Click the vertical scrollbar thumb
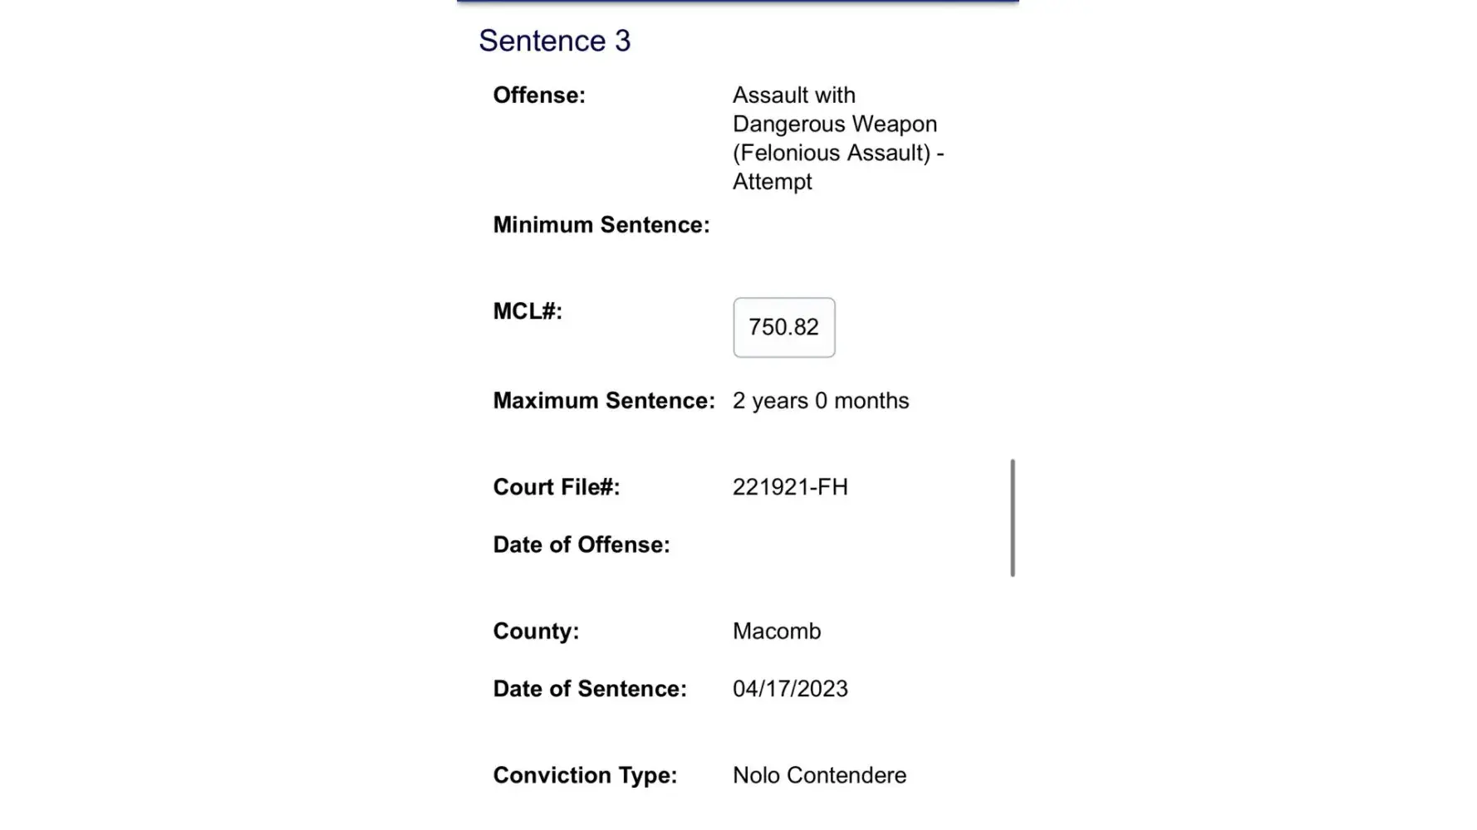The height and width of the screenshot is (830, 1477). coord(1013,518)
